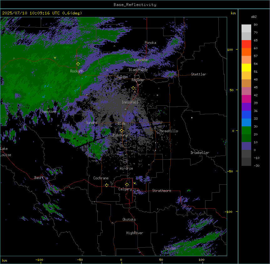Click the Vulcan label
270x264 pixels.
click(170, 248)
